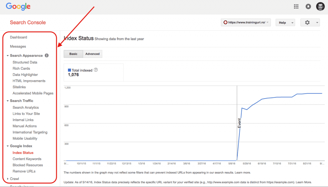This screenshot has height=187, width=328.
Task: Click the account profile picture
Action: (x=320, y=6)
